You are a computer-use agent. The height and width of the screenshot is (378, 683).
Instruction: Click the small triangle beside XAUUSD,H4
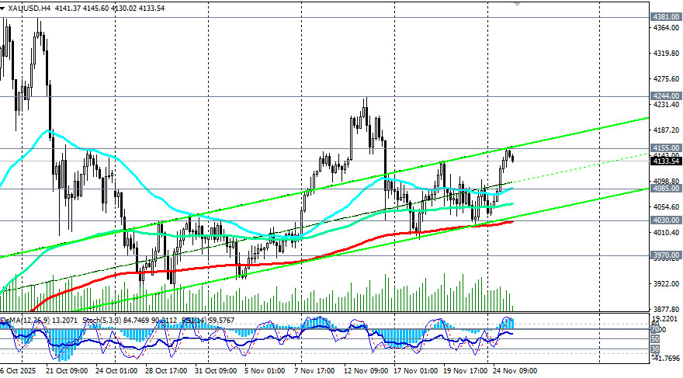tap(2, 9)
